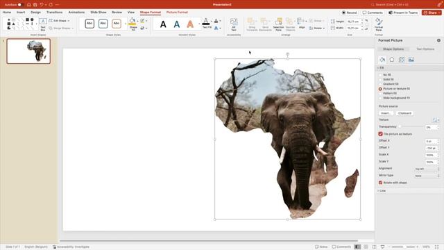Open the Texture dropdown
Screen dimensions: 444x250
[x=436, y=120]
